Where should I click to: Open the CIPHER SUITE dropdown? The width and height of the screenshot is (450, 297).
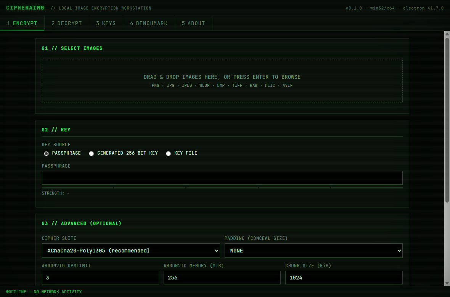point(131,251)
